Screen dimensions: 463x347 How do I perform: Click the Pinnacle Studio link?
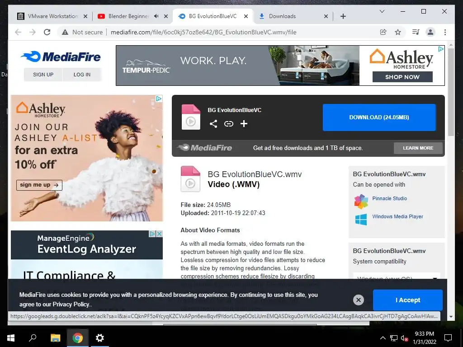[389, 199]
